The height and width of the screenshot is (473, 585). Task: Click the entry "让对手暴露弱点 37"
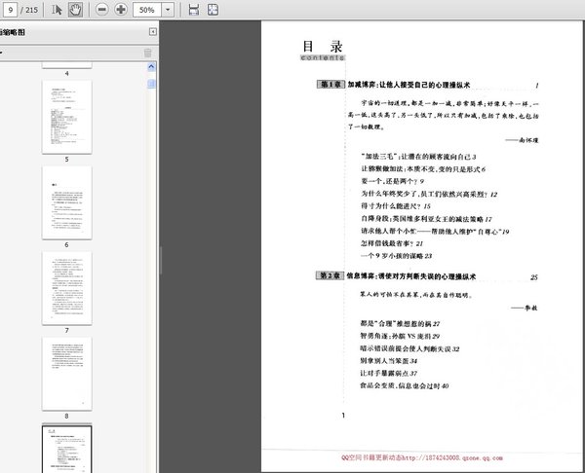pyautogui.click(x=388, y=373)
